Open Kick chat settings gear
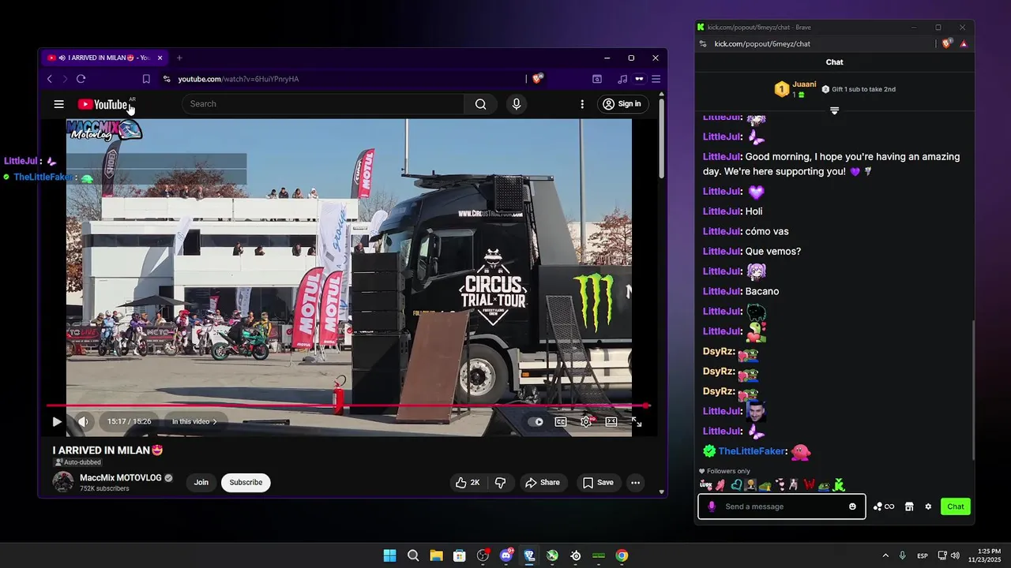Image resolution: width=1011 pixels, height=568 pixels. click(928, 506)
